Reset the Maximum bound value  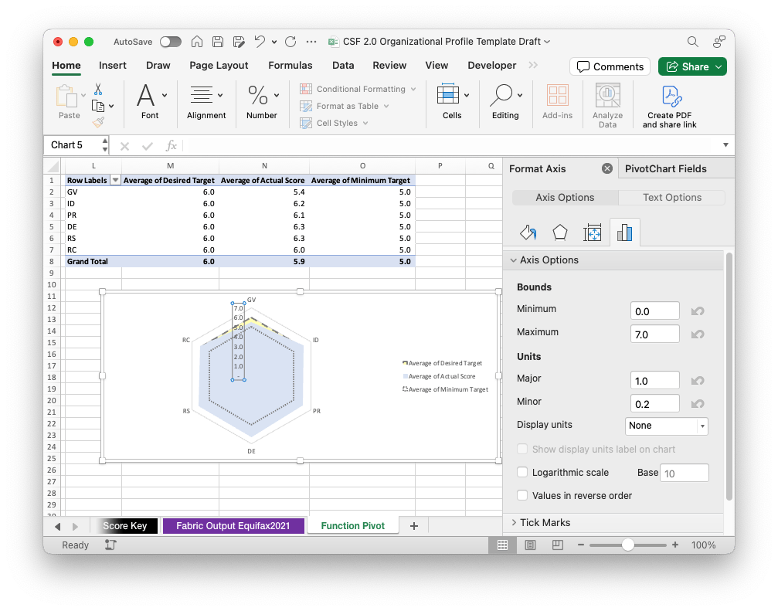(x=698, y=334)
